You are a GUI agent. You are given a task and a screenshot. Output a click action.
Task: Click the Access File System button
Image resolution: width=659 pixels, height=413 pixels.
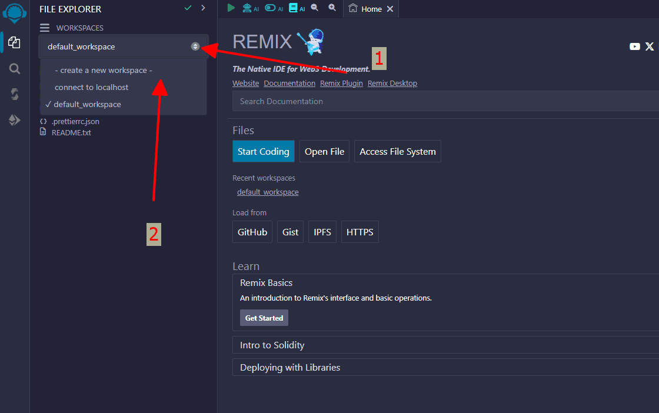click(x=398, y=151)
